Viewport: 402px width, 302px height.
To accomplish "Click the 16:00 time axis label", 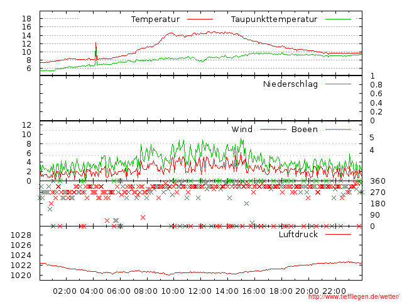I will pyautogui.click(x=254, y=291).
